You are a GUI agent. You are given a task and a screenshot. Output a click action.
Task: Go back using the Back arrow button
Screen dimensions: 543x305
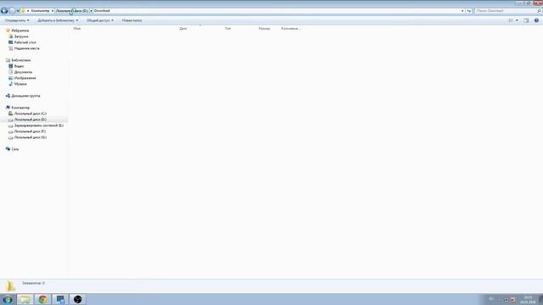click(x=4, y=11)
